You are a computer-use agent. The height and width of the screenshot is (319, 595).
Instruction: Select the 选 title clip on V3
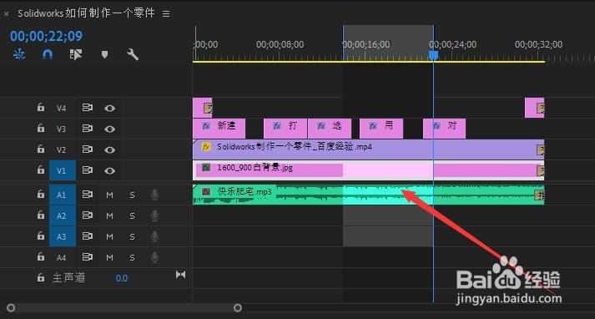click(x=330, y=129)
